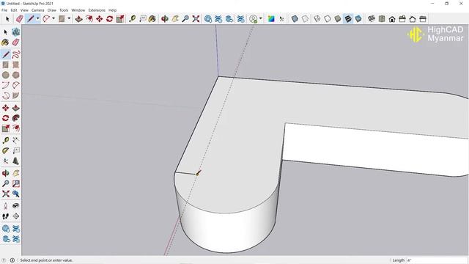Click the status bar question mark icon
Viewport: 469px width, 264px height.
coord(4,260)
